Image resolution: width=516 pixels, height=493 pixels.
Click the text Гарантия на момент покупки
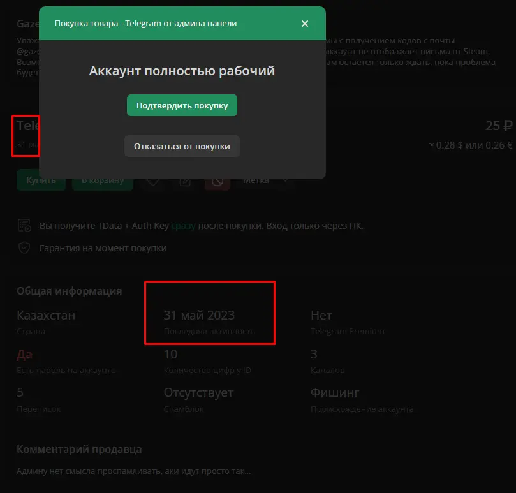[x=103, y=248]
